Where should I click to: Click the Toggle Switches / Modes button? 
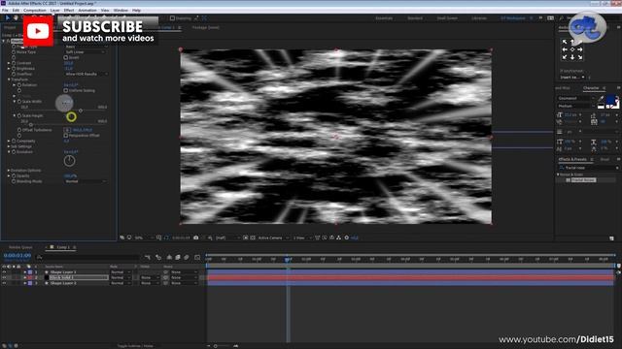point(135,346)
